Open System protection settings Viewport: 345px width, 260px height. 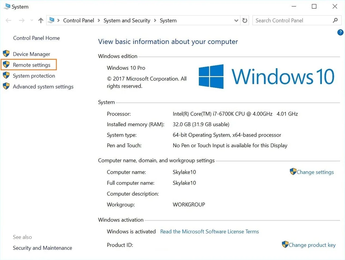click(x=33, y=76)
